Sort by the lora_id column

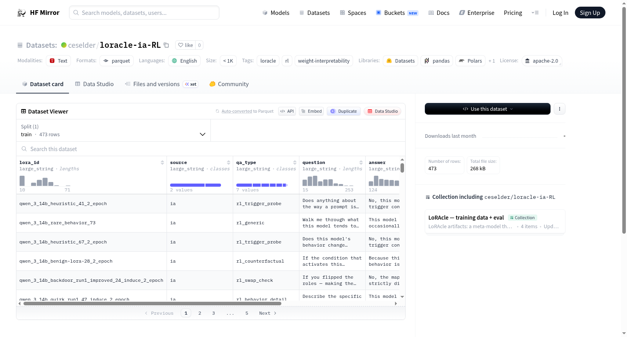[x=162, y=162]
